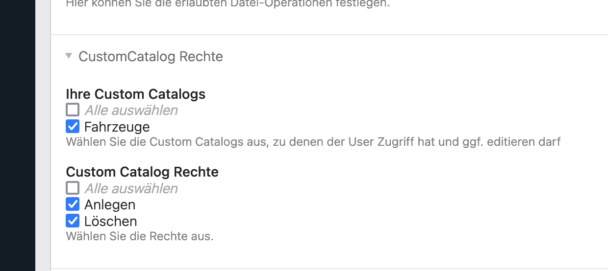Viewport: 608px width, 271px height.
Task: Click the Datei-Operationen description text at top
Action: tap(228, 5)
